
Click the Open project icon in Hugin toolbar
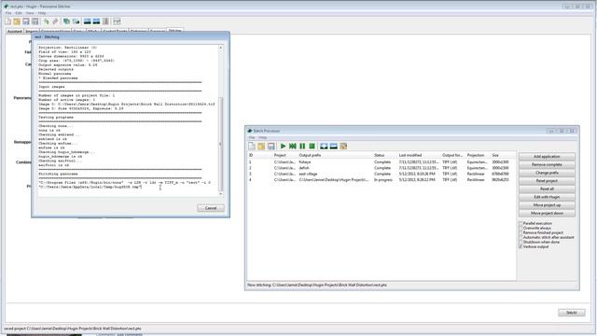point(17,21)
